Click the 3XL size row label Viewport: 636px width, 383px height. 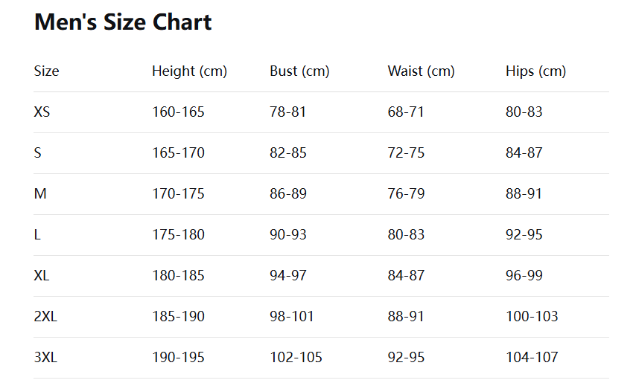45,358
